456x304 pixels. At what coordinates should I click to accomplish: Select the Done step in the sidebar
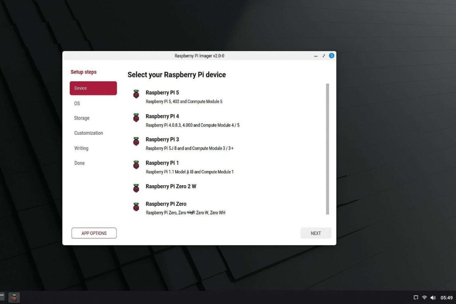click(79, 163)
